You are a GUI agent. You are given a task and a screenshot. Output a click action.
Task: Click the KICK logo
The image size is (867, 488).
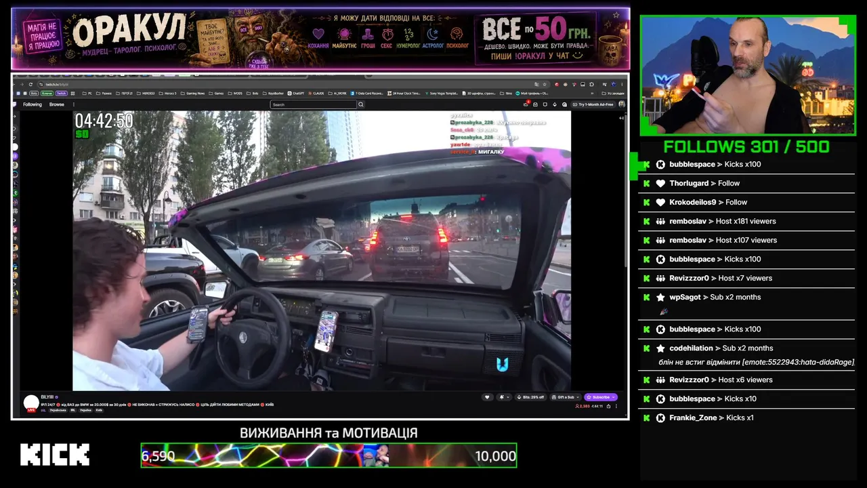click(55, 455)
